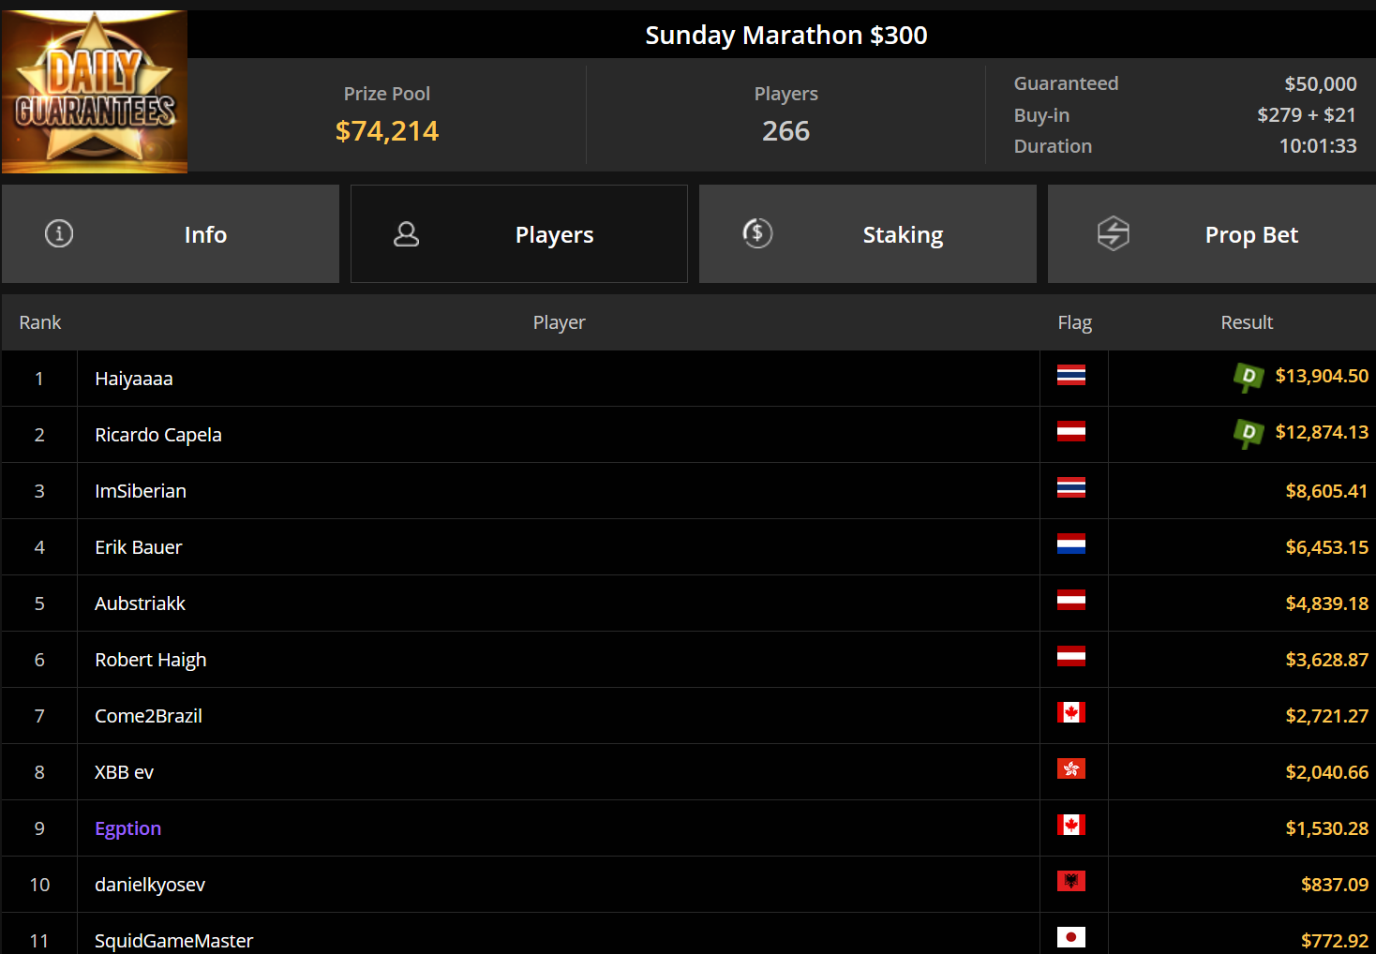
Task: Select the Ricardo Capela player row
Action: [x=689, y=435]
